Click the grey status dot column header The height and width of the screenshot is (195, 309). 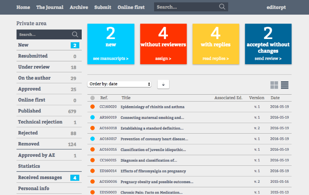tap(93, 98)
